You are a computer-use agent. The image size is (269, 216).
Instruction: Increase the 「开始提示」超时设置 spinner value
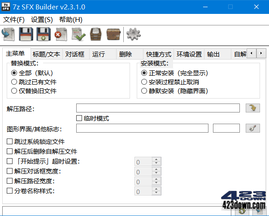[156, 159]
